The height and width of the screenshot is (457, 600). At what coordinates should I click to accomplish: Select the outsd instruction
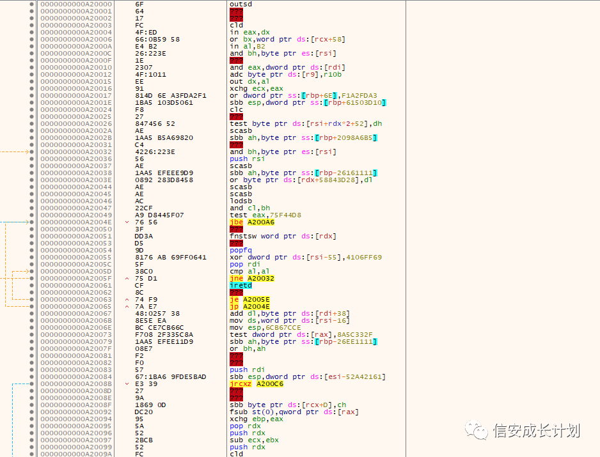tap(241, 4)
